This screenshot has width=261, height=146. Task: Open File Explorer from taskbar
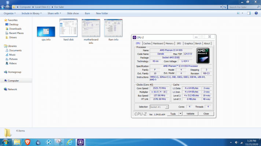[x=17, y=142]
